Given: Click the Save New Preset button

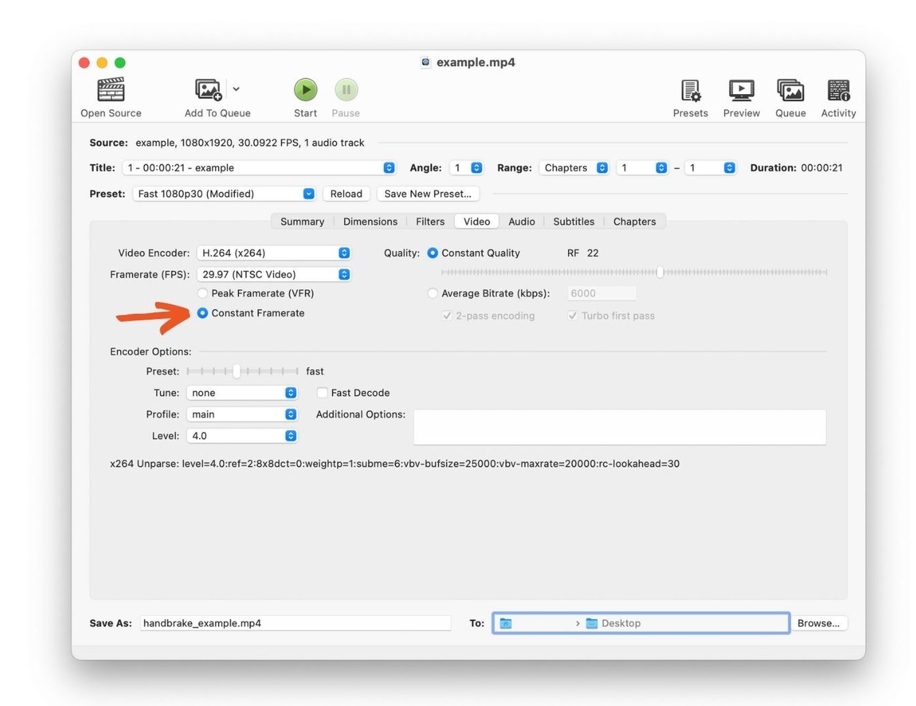Looking at the screenshot, I should [x=428, y=194].
